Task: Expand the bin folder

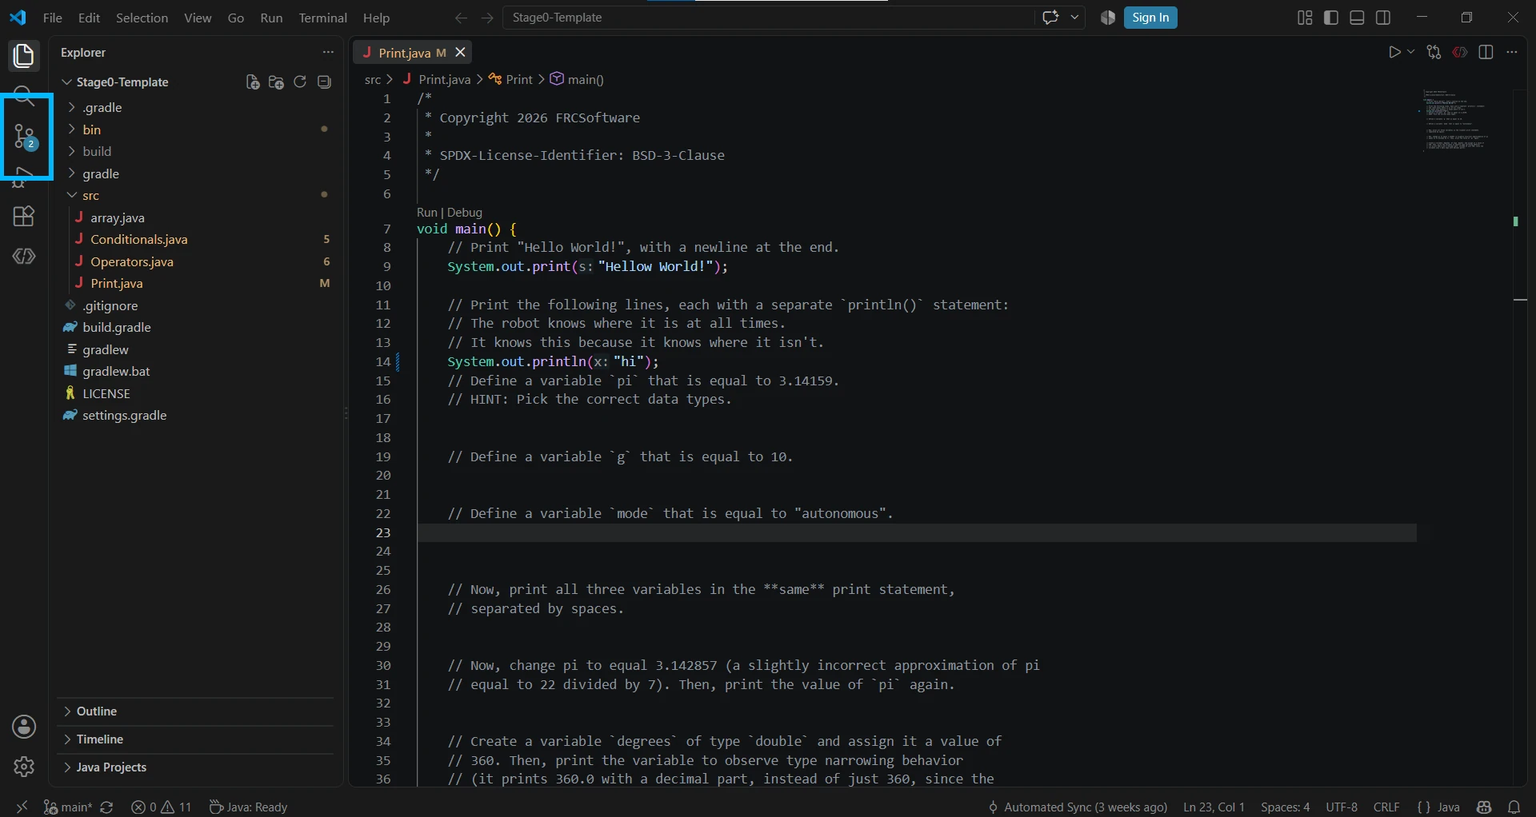Action: [196, 130]
